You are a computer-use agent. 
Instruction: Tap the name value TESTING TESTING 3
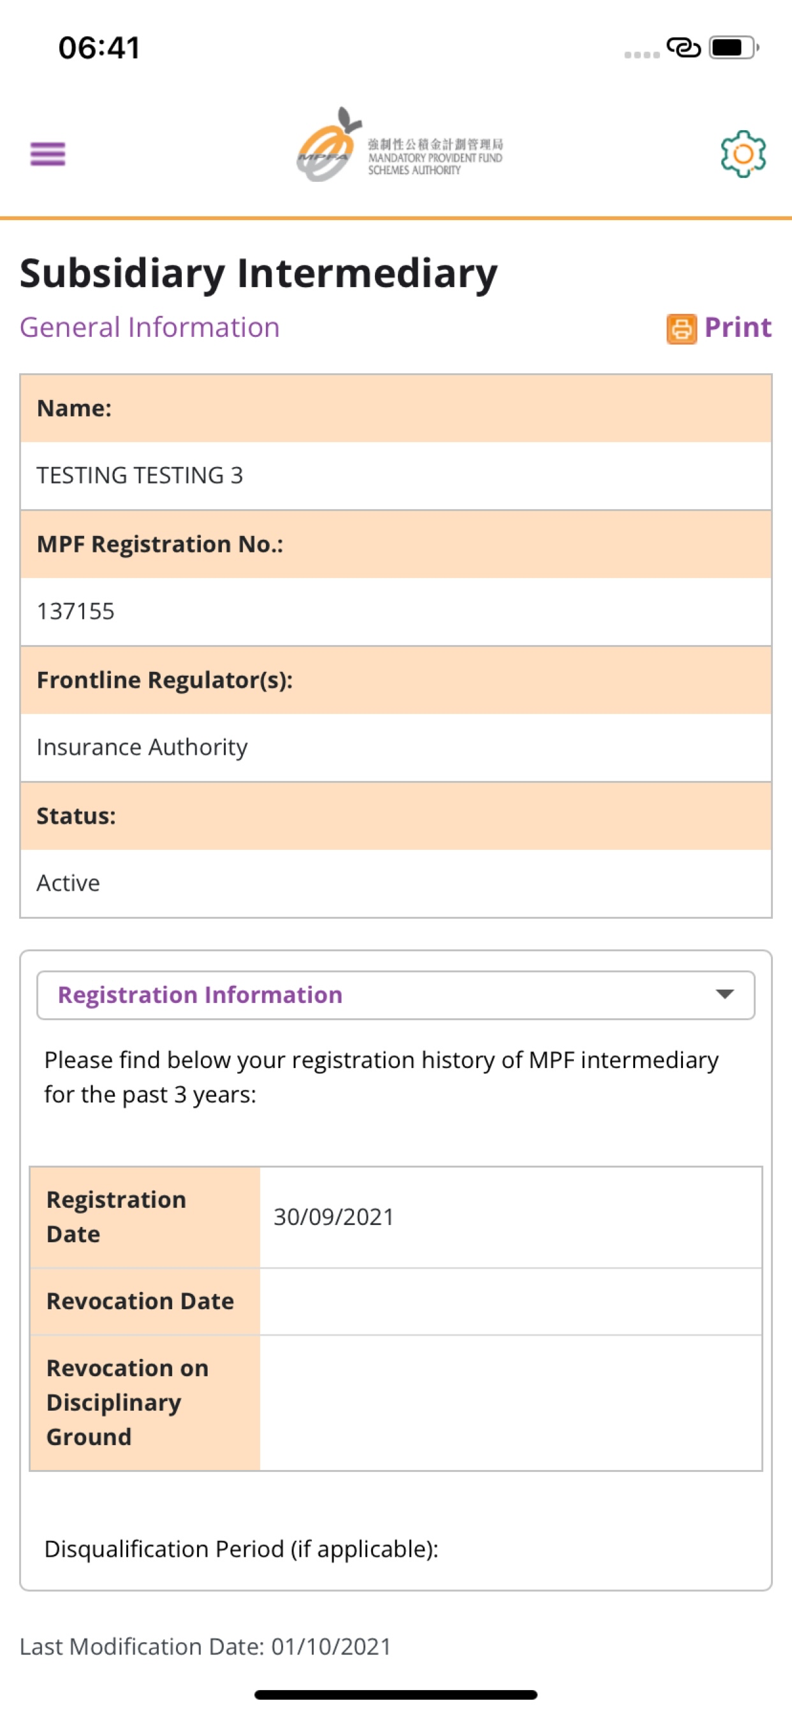[140, 475]
